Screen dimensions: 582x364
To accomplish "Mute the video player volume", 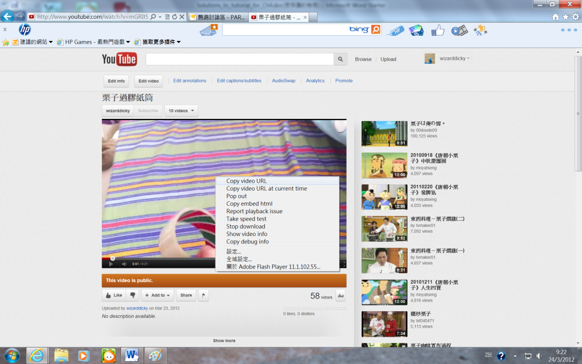I will 124,264.
